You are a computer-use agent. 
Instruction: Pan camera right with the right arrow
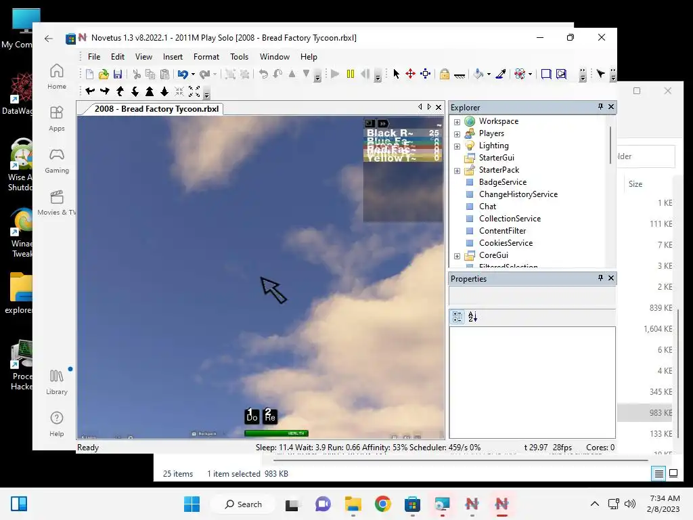pos(105,91)
